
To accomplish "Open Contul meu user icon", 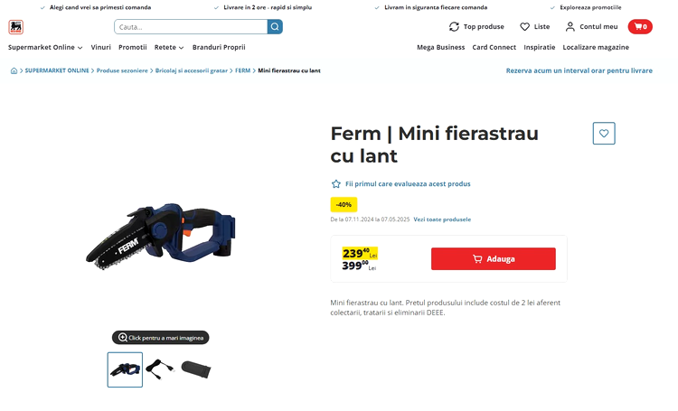I will pyautogui.click(x=570, y=27).
